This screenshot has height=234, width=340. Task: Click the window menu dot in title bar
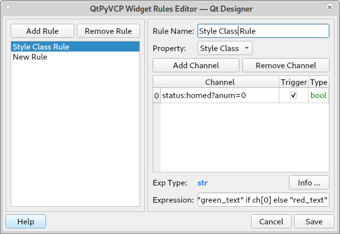tap(8, 7)
